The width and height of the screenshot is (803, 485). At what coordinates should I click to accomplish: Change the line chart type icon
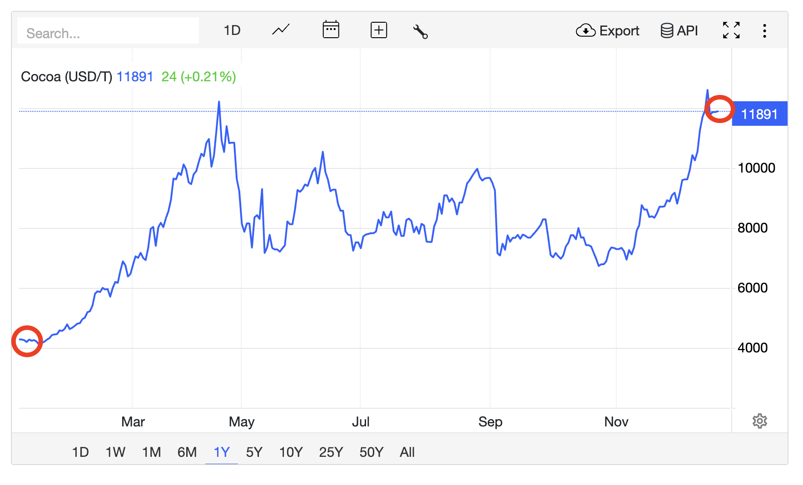click(x=281, y=30)
